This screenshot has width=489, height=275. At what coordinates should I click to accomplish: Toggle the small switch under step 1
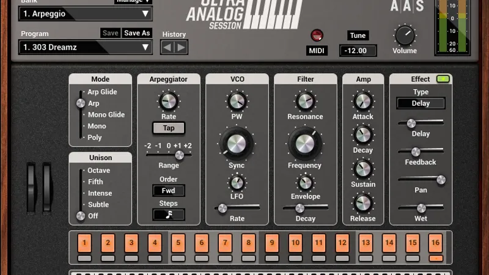(x=84, y=258)
